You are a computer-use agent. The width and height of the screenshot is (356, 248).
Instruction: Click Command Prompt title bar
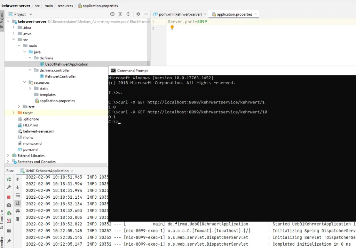pyautogui.click(x=232, y=71)
